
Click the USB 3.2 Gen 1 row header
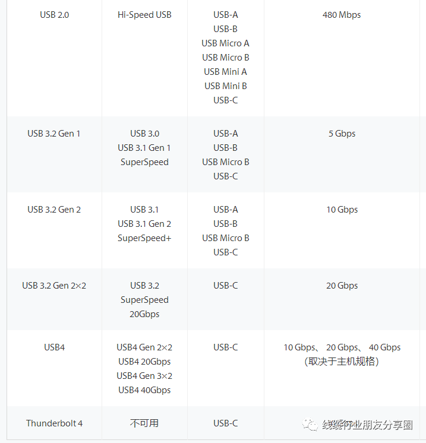[54, 133]
